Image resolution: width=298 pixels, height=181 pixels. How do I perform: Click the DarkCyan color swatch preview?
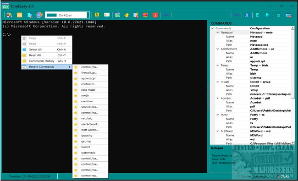[x=52, y=15]
